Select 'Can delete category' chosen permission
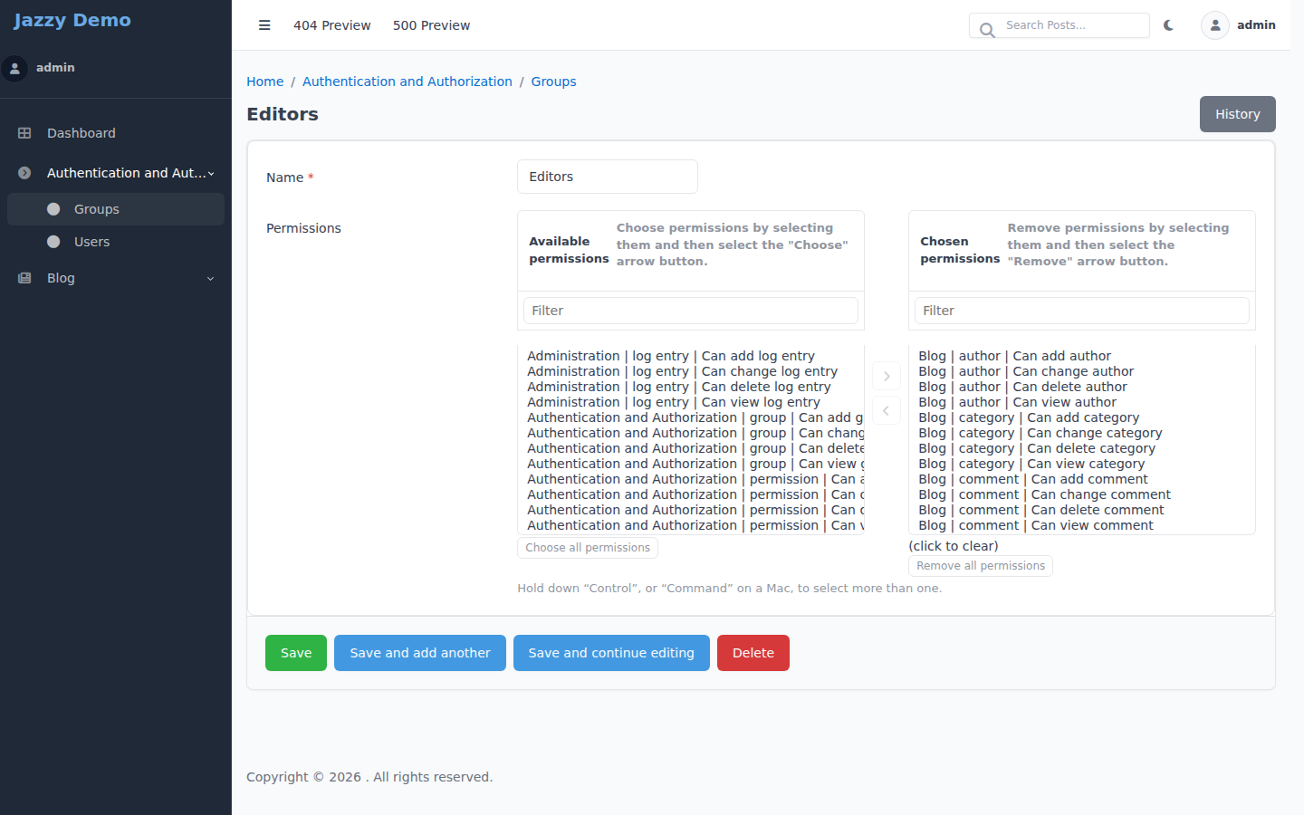This screenshot has height=815, width=1304. [1082, 448]
